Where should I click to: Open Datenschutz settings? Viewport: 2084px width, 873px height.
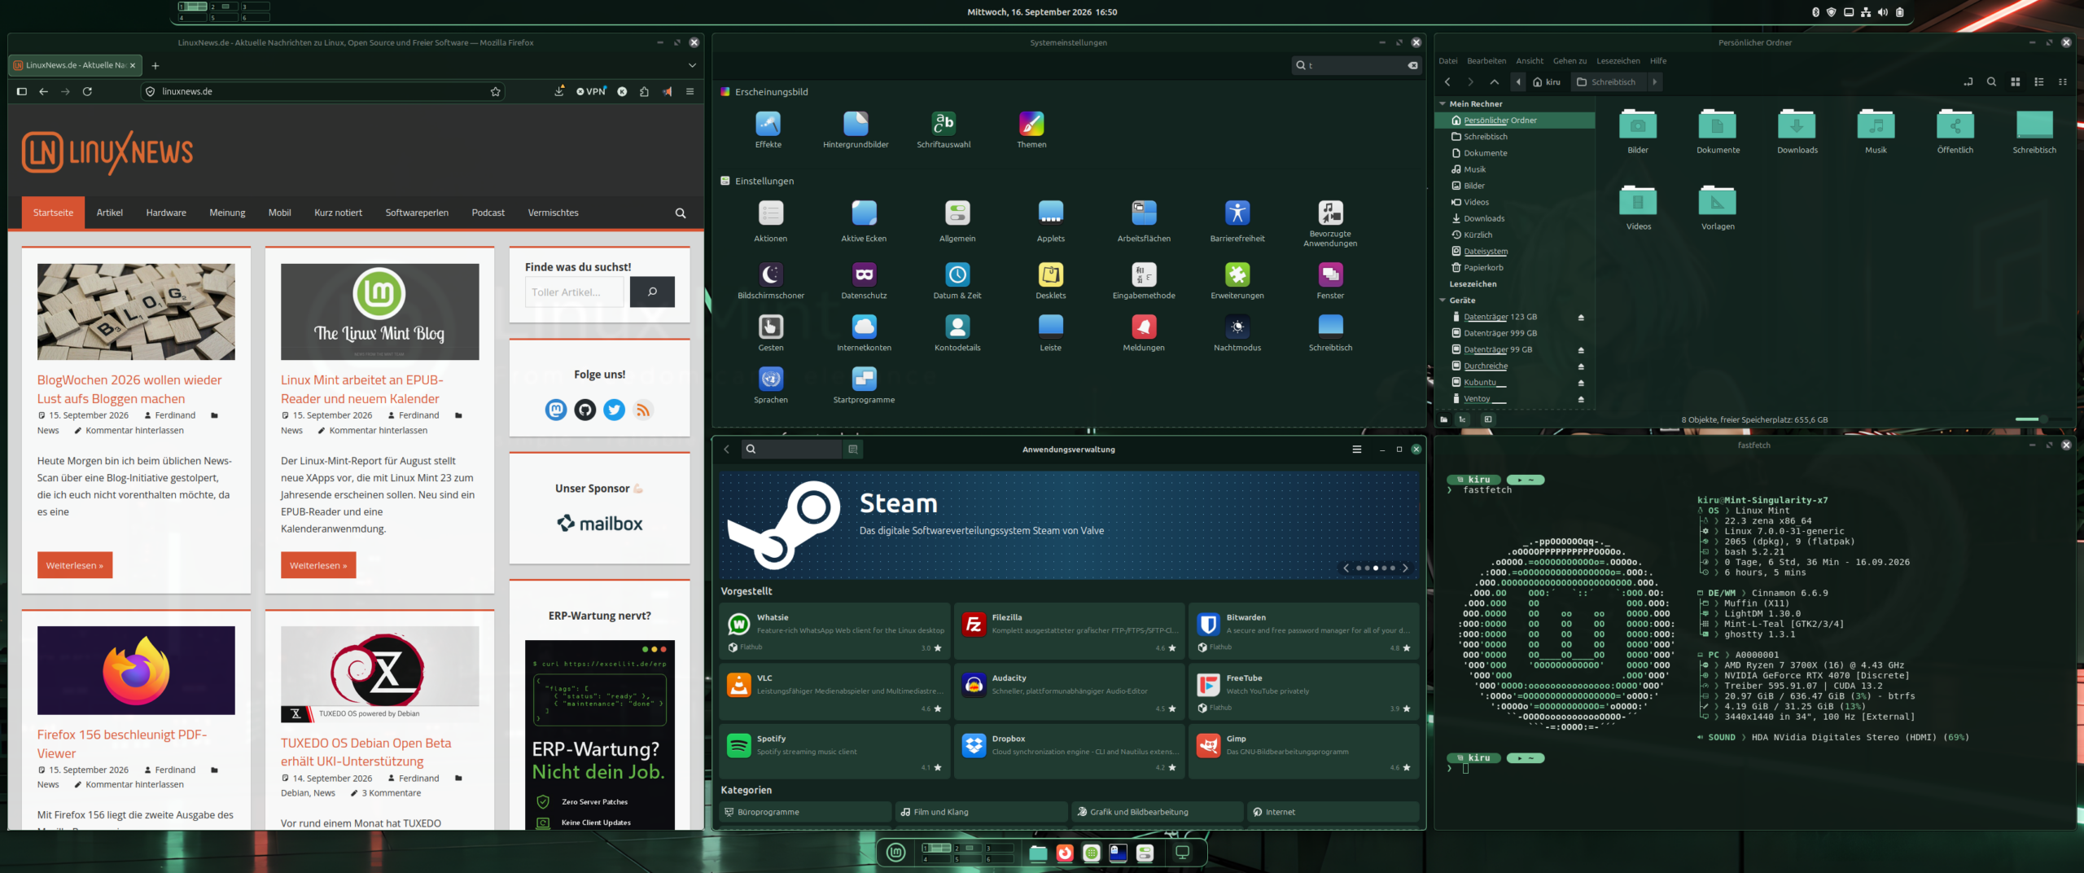point(864,281)
